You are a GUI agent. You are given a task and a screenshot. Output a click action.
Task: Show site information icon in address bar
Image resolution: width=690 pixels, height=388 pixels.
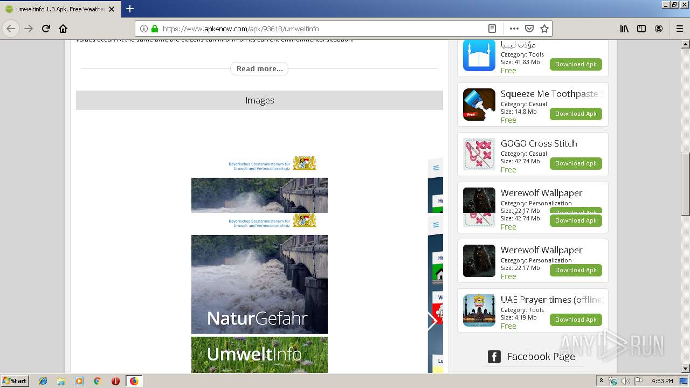[144, 29]
